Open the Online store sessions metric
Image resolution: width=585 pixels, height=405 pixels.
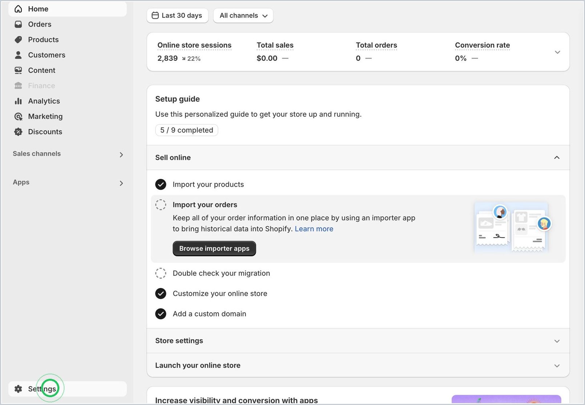point(194,45)
